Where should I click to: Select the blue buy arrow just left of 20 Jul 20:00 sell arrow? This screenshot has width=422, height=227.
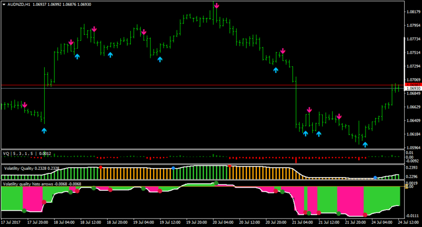pos(275,70)
